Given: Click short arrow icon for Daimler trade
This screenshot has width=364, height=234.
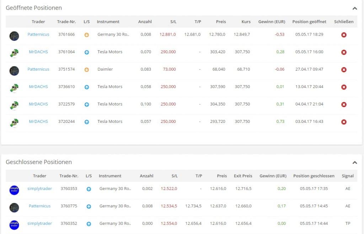Looking at the screenshot, I should coord(87,70).
